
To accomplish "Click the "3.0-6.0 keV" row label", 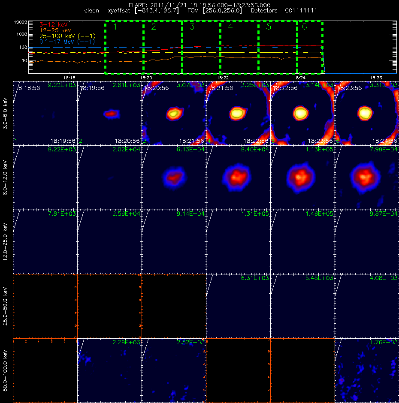I will click(x=5, y=113).
